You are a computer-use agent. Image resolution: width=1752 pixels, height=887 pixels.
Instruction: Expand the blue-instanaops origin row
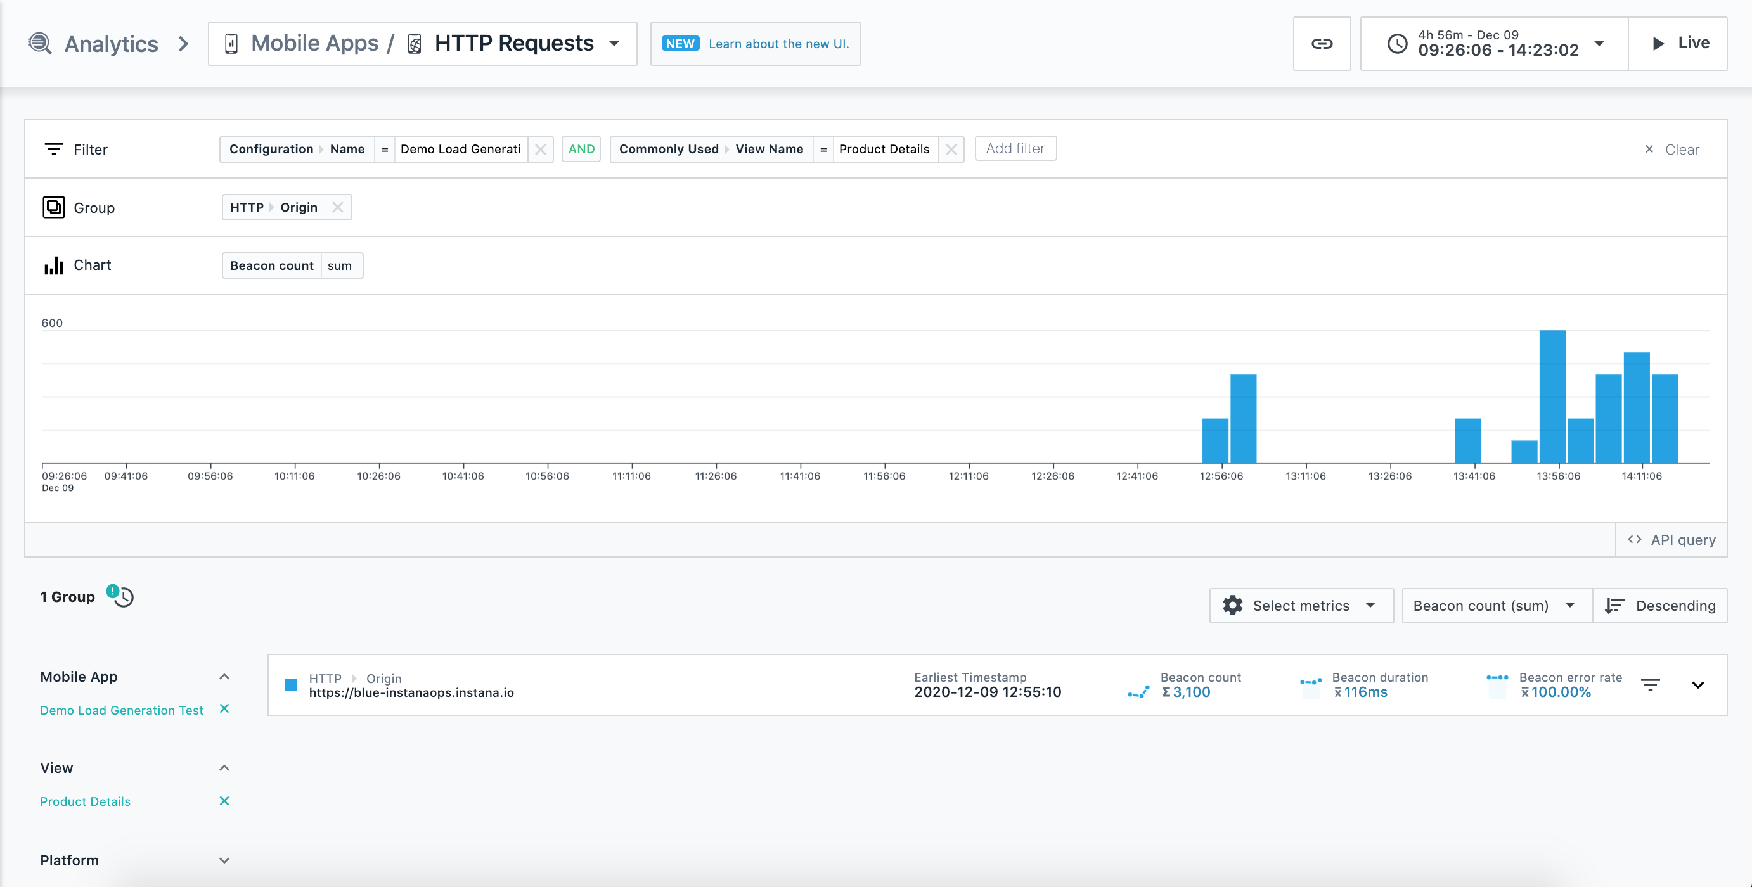click(x=1697, y=685)
